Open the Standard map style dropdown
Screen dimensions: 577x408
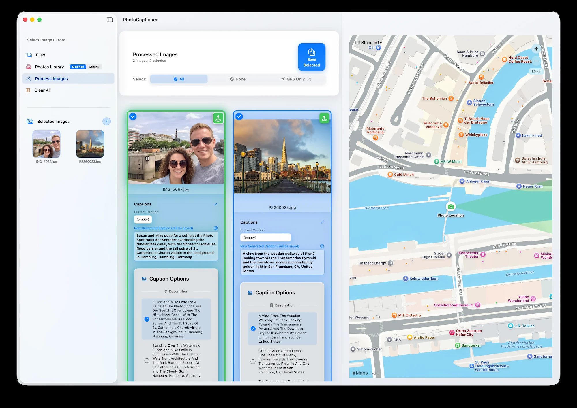[369, 42]
